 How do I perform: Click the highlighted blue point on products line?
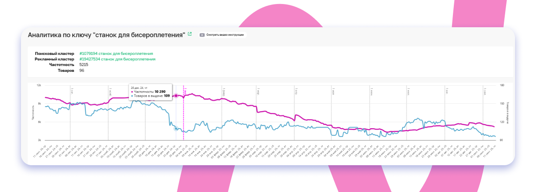[176, 129]
